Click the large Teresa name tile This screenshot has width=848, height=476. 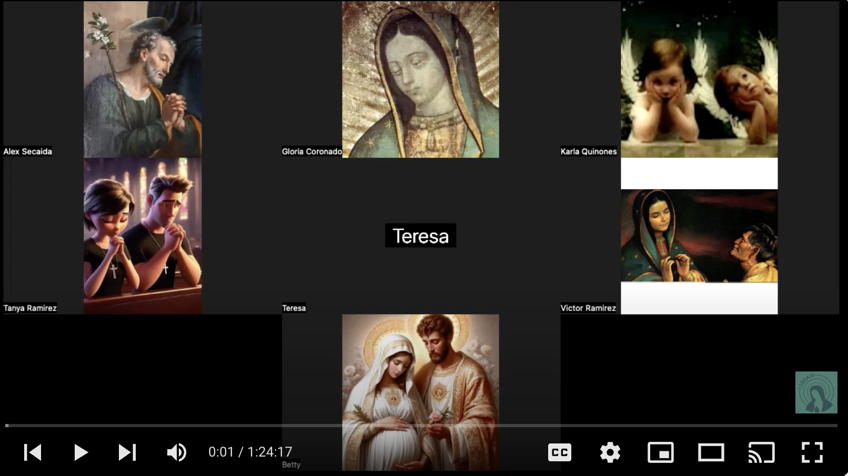click(421, 236)
